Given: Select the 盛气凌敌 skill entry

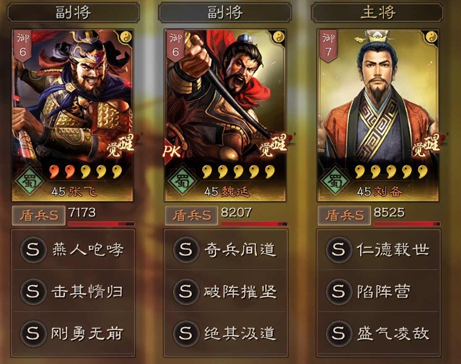Looking at the screenshot, I should pos(378,333).
